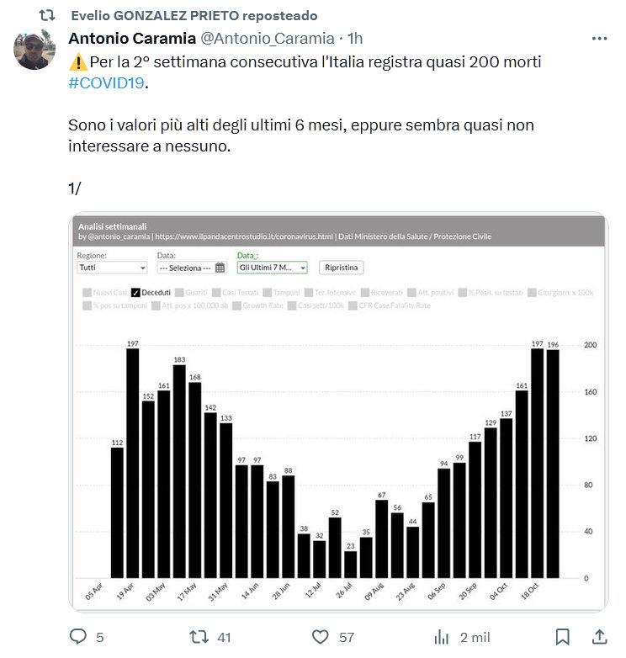Open the Regione 'Tutti' dropdown
This screenshot has height=658, width=626.
pos(112,268)
